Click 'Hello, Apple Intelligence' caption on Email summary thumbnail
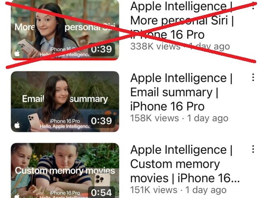The width and height of the screenshot is (264, 198). (65, 126)
